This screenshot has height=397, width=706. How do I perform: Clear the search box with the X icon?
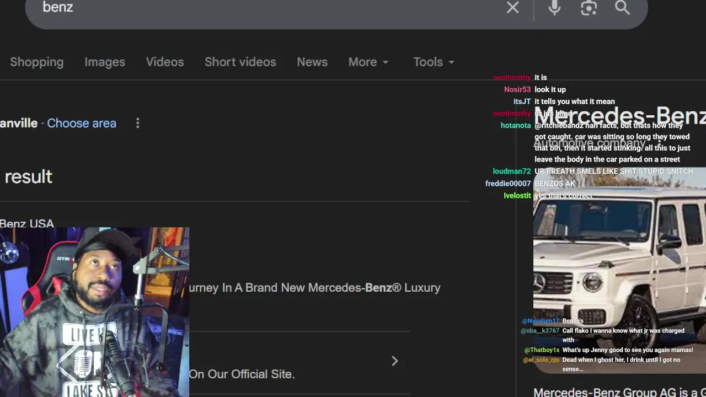click(x=512, y=8)
